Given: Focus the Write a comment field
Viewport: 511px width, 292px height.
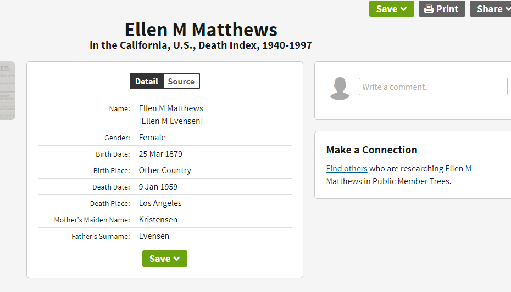Looking at the screenshot, I should tap(433, 87).
